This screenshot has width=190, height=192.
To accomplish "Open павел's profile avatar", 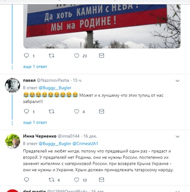I will pos(12,85).
